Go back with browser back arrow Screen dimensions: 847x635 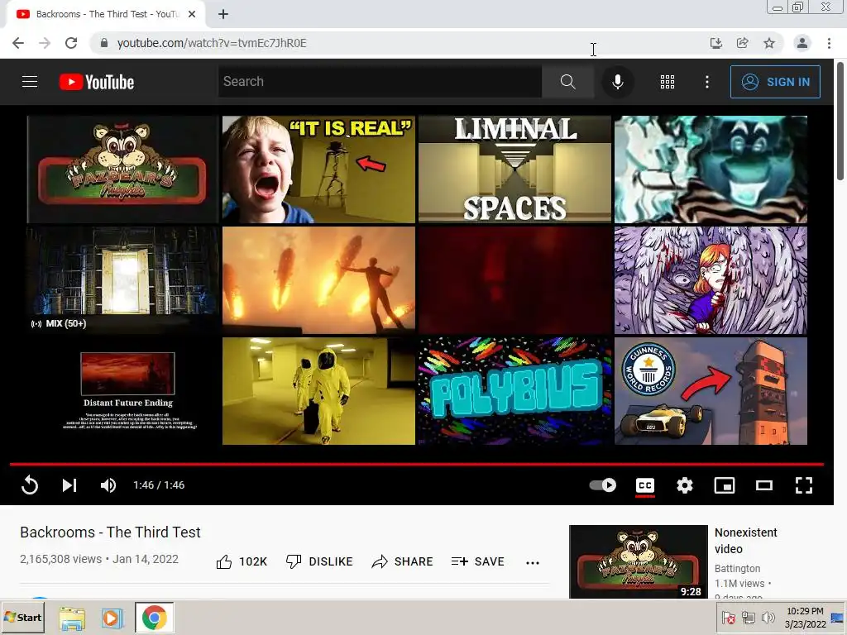point(18,43)
